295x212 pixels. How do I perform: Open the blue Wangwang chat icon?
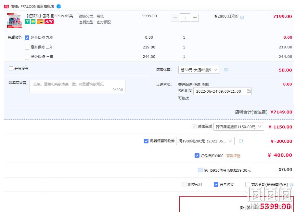pyautogui.click(x=59, y=6)
